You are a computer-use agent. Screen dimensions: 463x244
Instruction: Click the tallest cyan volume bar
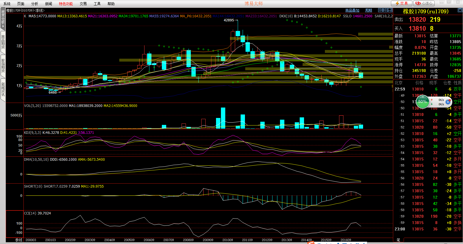[x=223, y=118]
